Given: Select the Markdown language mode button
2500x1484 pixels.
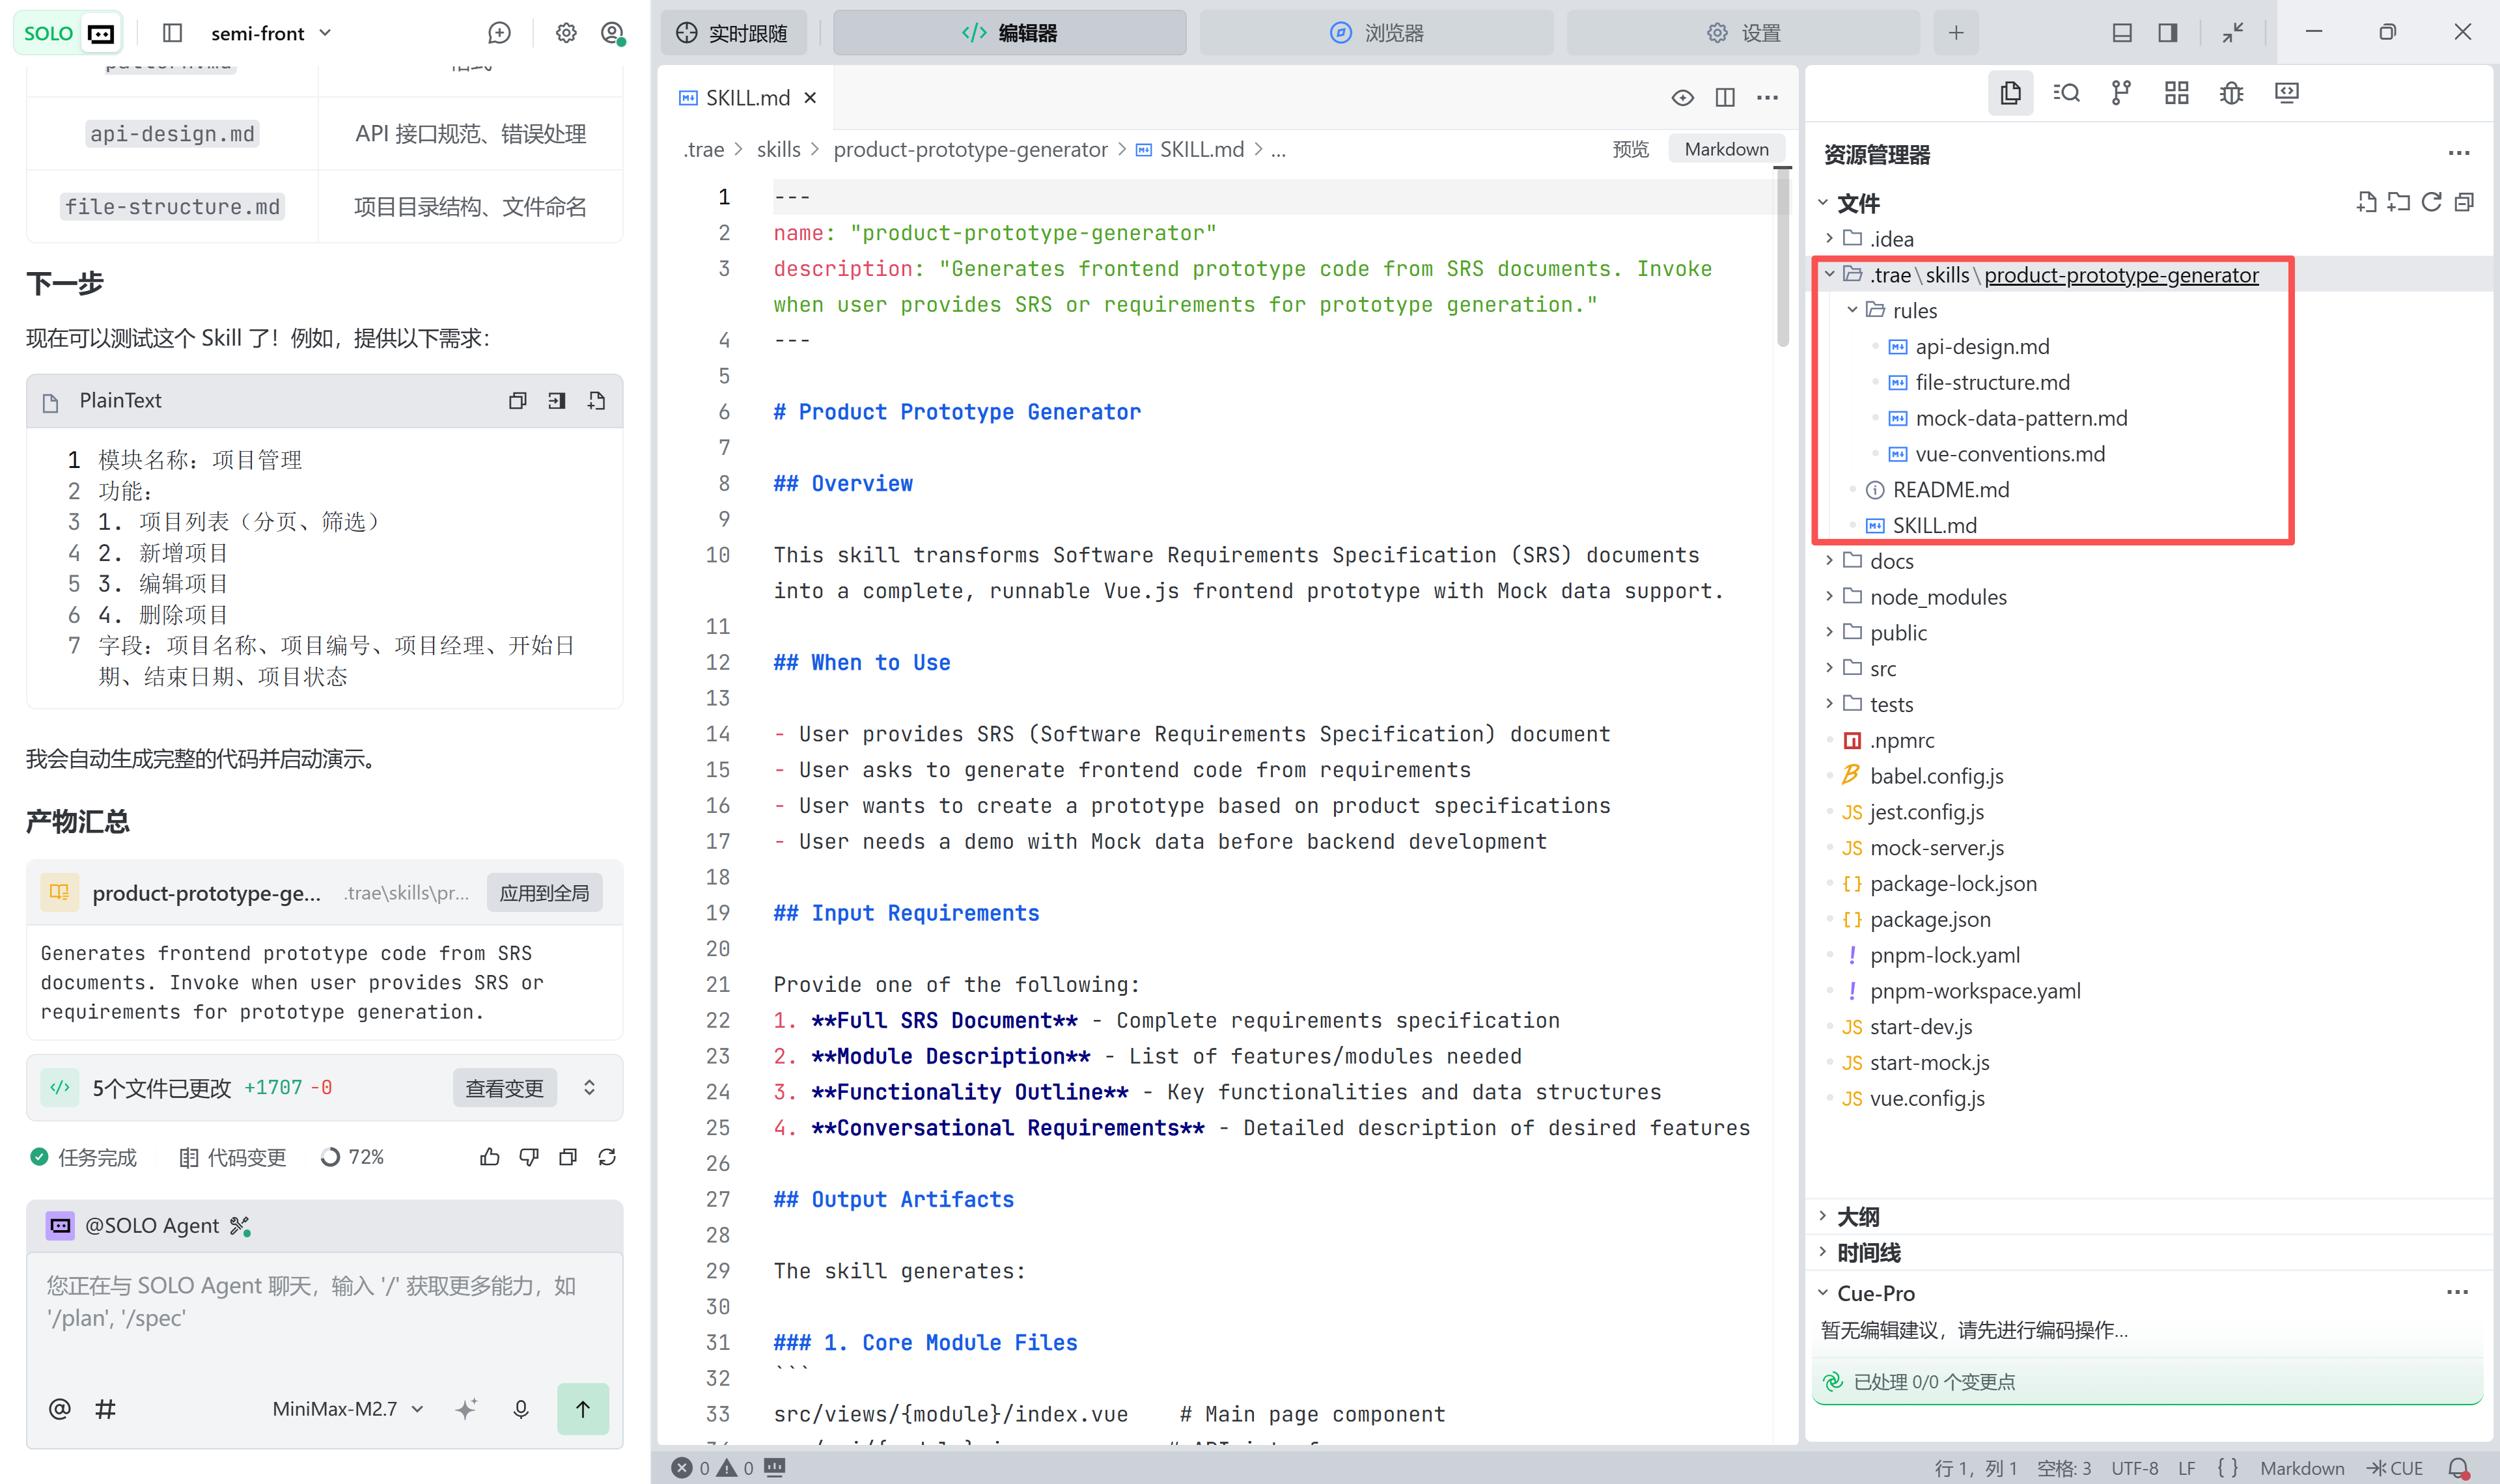Looking at the screenshot, I should [x=1726, y=149].
